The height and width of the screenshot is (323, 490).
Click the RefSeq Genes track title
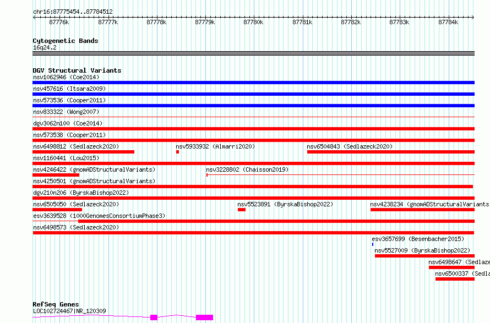[56, 304]
